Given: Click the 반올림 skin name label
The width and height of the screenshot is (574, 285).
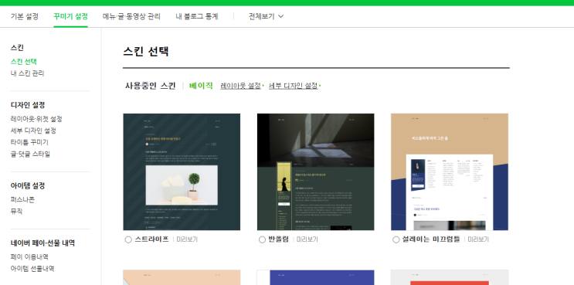Looking at the screenshot, I should click(279, 239).
